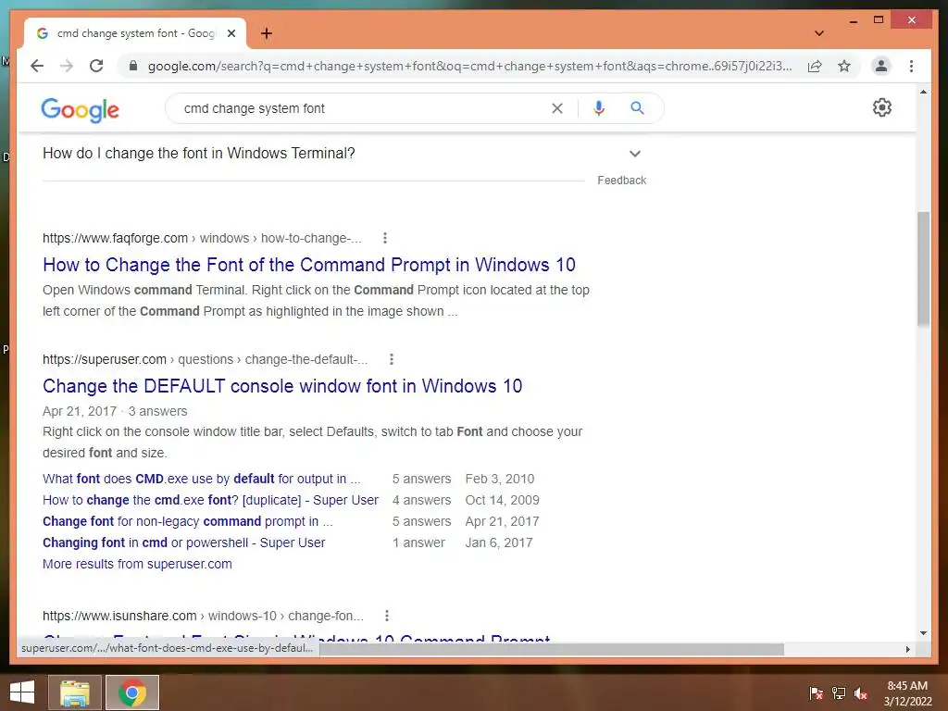
Task: Open the Chrome profile avatar menu
Action: (881, 66)
